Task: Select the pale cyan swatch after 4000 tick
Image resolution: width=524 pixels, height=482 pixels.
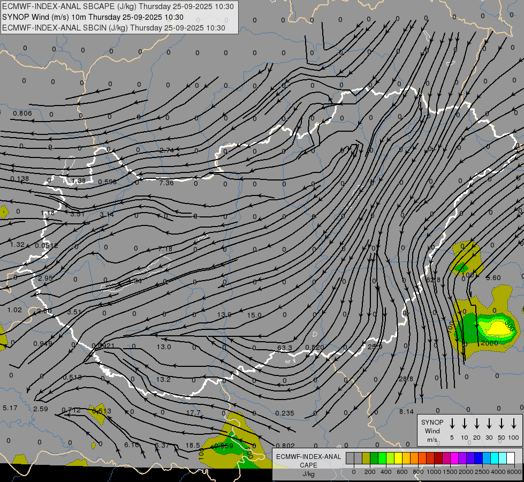Action: pyautogui.click(x=502, y=458)
